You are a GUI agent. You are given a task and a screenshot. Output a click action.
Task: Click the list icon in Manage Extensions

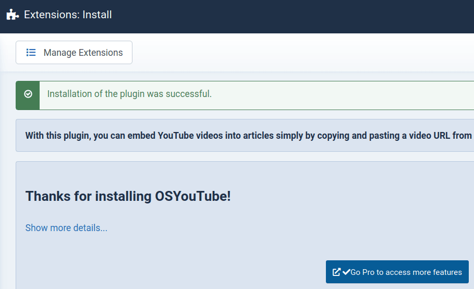pos(31,53)
